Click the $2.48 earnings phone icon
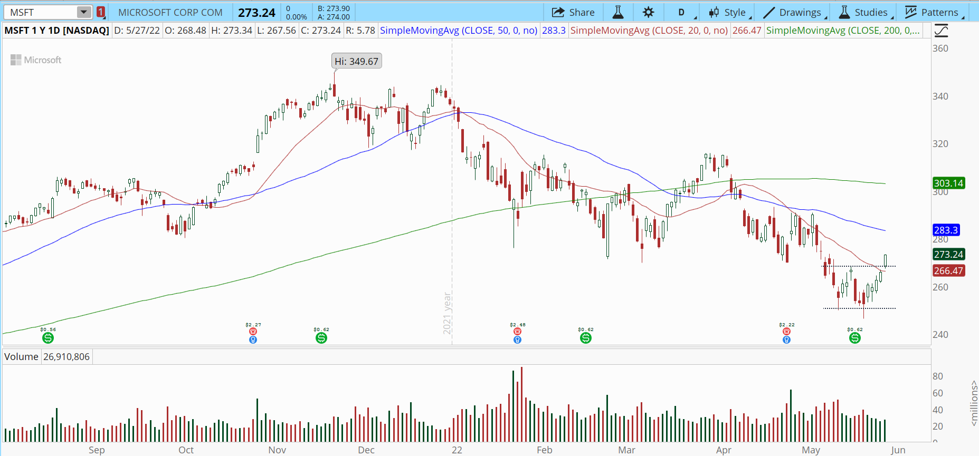This screenshot has height=456, width=979. pos(517,332)
